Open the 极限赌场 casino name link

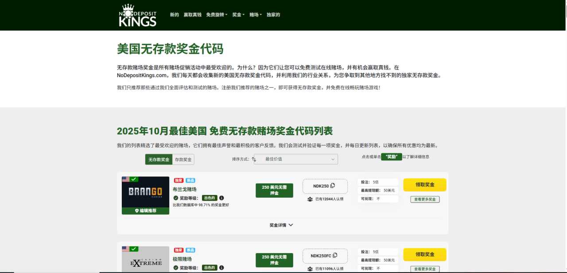point(183,259)
